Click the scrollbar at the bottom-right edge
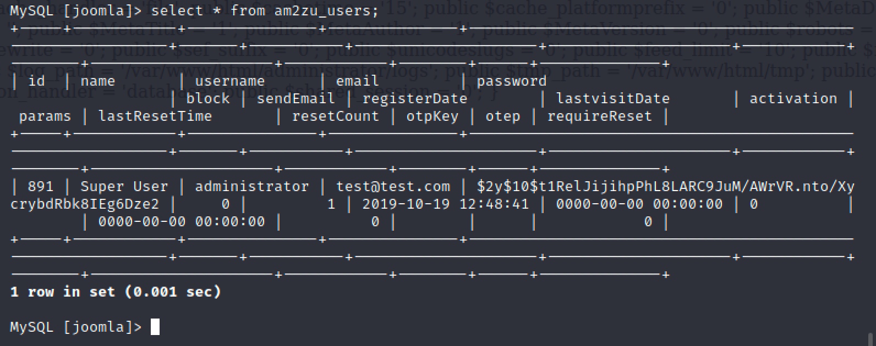The width and height of the screenshot is (876, 346). [872, 337]
